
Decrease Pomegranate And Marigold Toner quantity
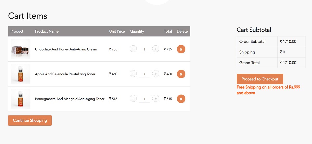coord(133,99)
